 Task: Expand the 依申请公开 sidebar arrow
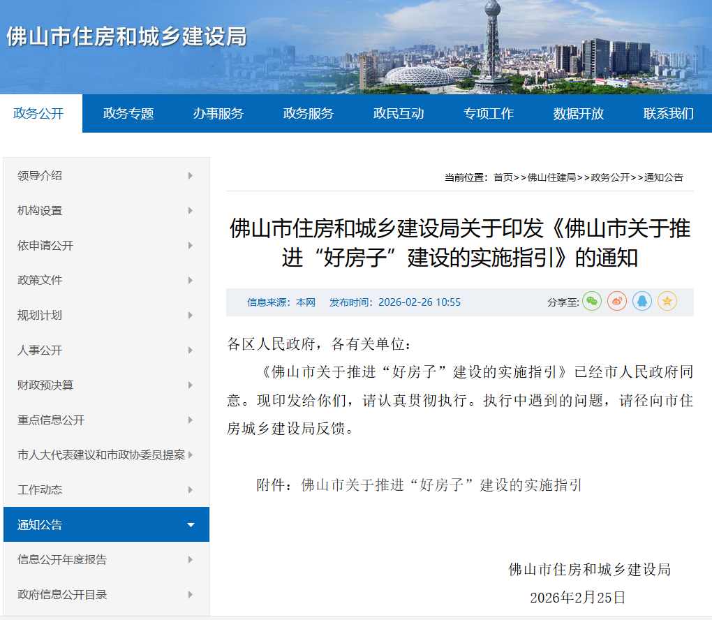[x=190, y=245]
